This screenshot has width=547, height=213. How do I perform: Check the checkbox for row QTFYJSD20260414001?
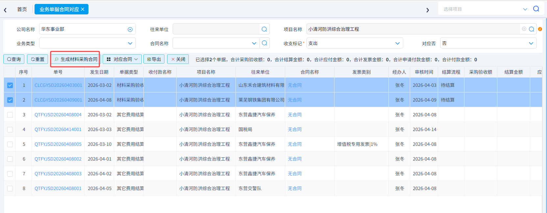(10, 129)
